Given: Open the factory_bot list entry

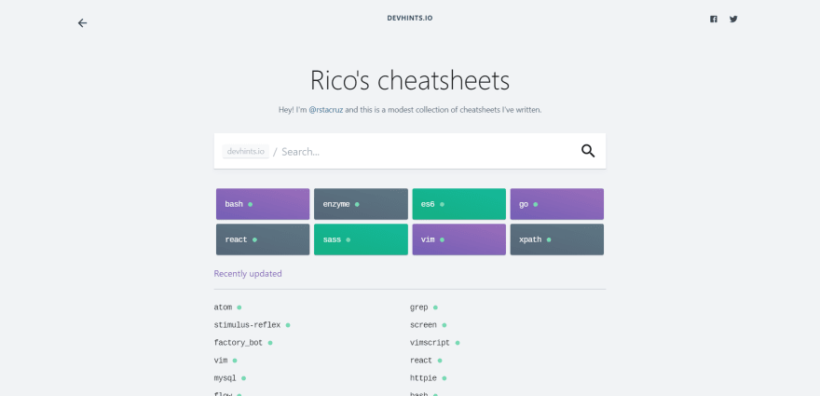Looking at the screenshot, I should click(243, 343).
